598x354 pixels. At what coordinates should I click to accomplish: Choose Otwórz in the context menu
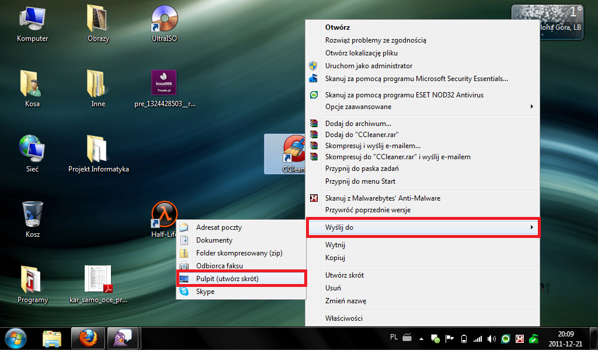tap(423, 27)
